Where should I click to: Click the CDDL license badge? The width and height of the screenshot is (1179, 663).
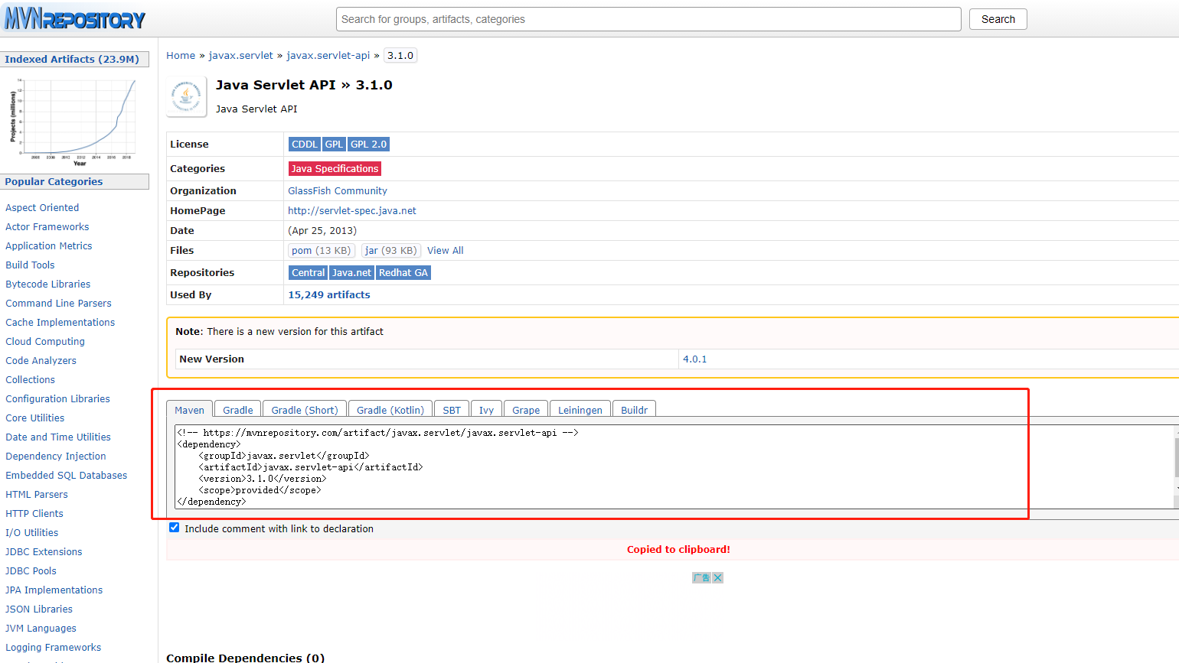pos(304,144)
